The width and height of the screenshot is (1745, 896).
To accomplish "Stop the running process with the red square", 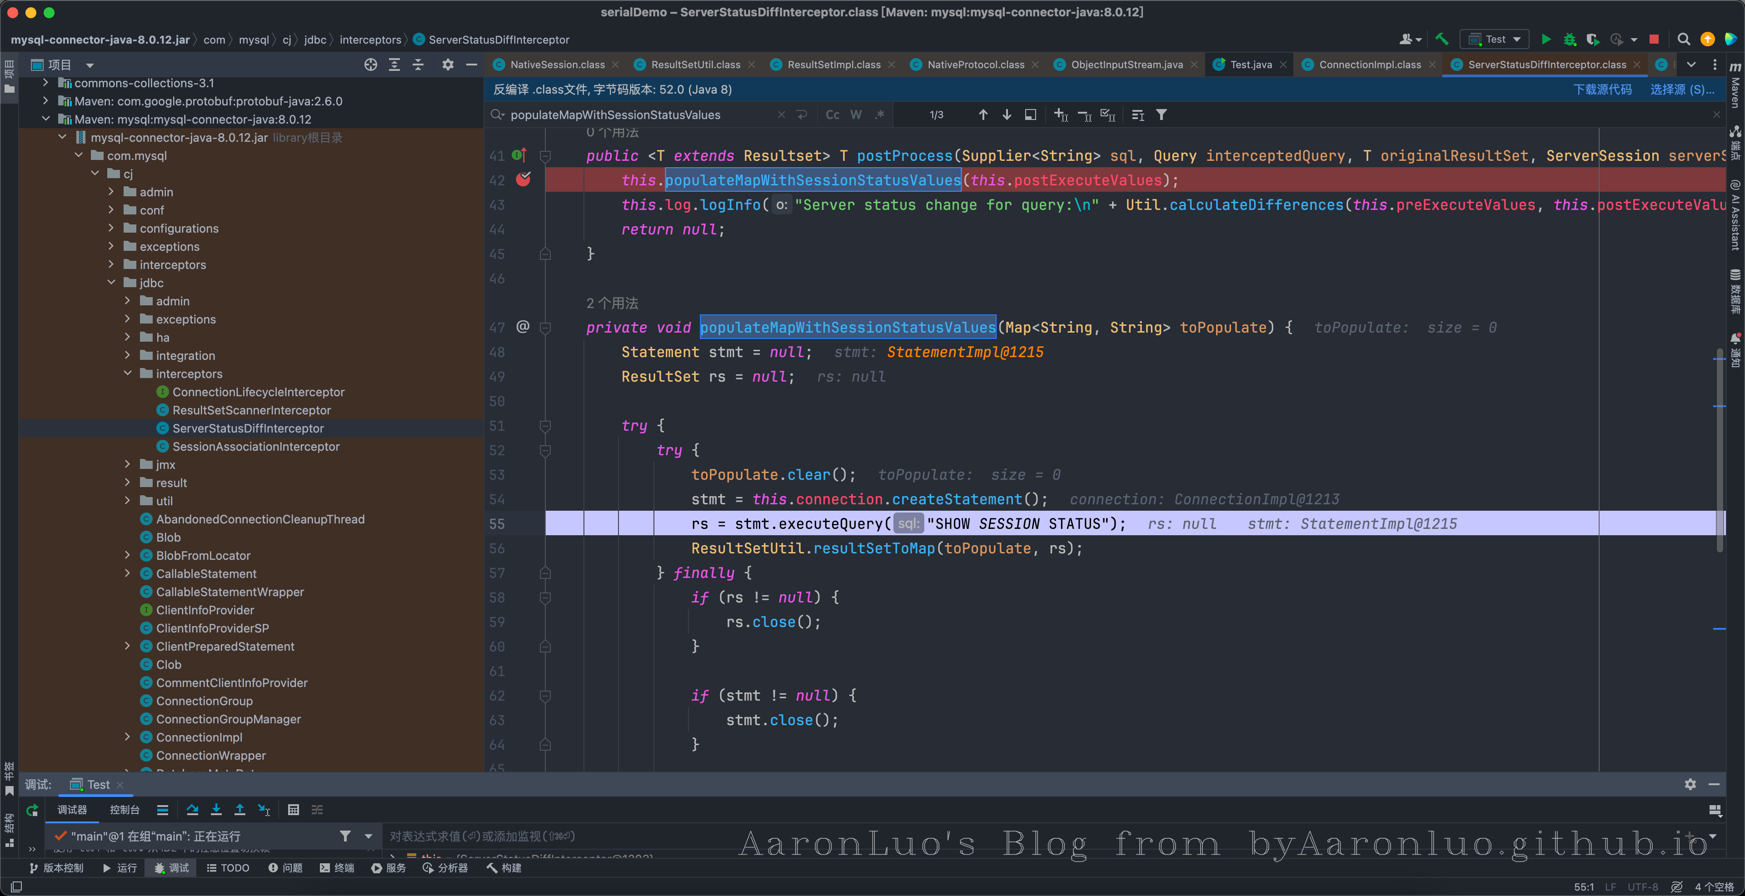I will point(1654,39).
